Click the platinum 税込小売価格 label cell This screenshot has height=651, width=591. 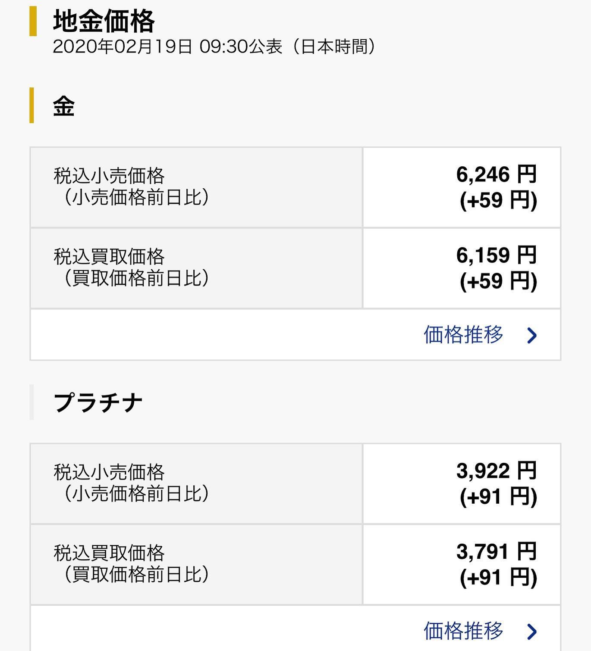(x=196, y=484)
